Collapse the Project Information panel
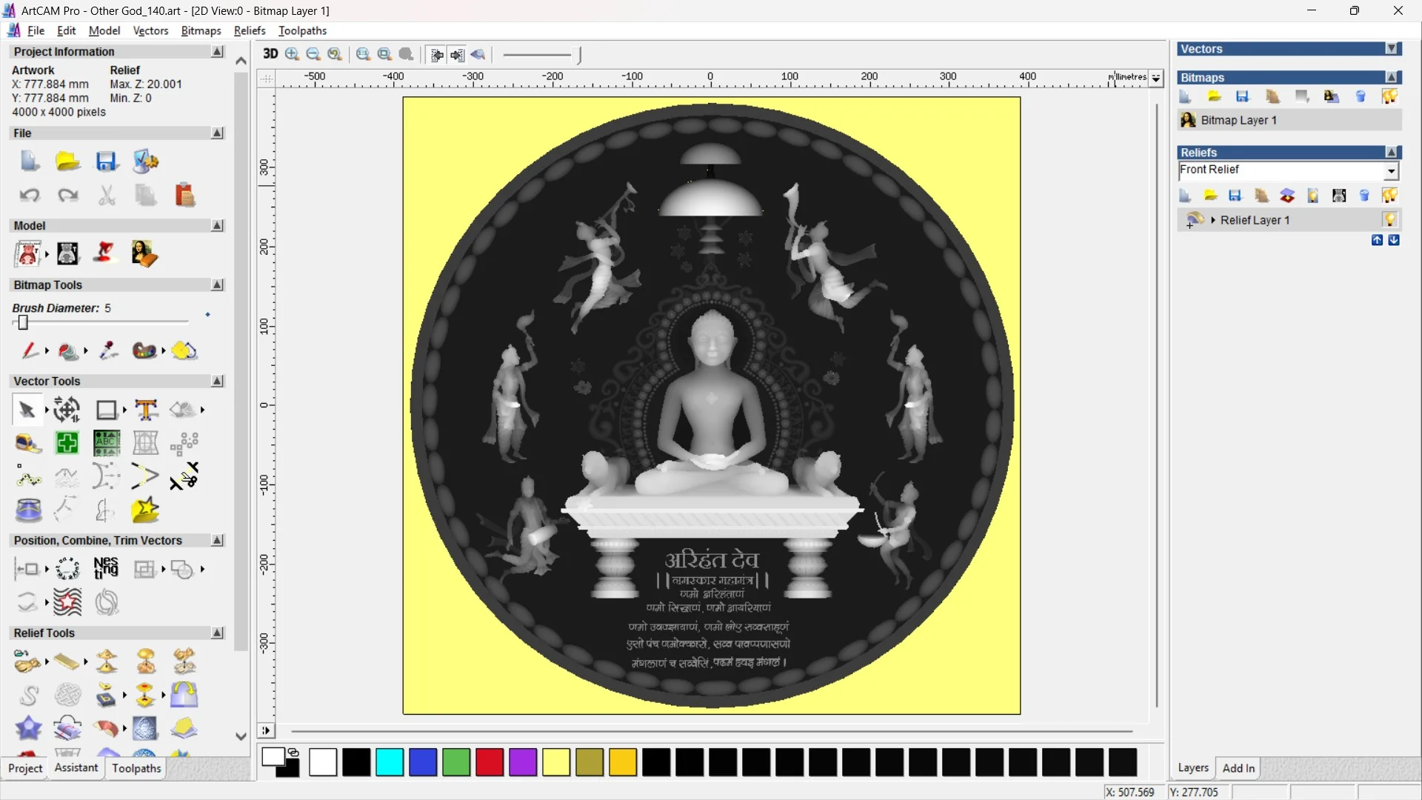This screenshot has height=800, width=1422. tap(217, 51)
